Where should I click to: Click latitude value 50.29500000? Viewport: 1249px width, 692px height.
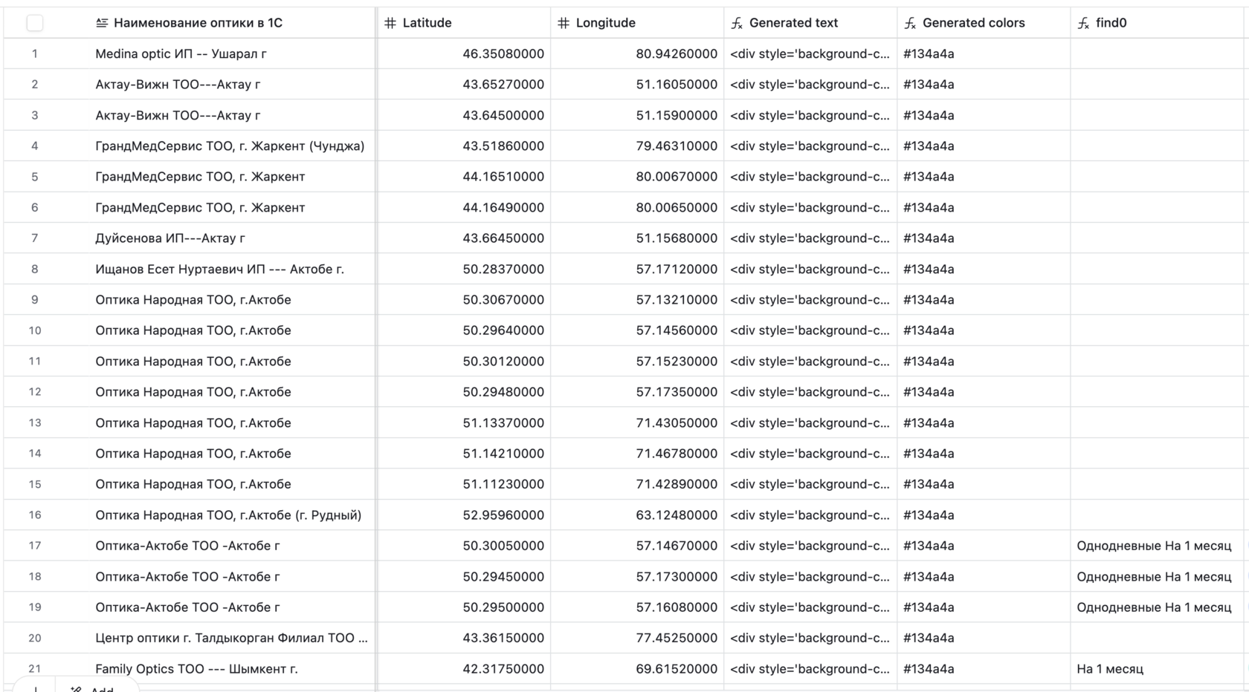click(x=503, y=607)
